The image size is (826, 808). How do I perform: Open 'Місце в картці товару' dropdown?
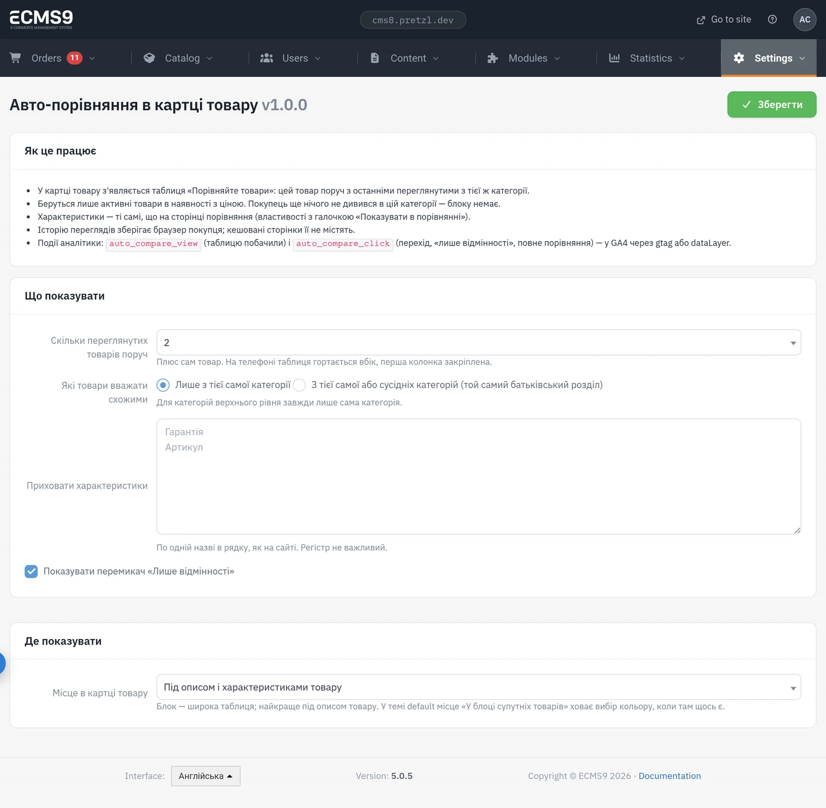478,687
